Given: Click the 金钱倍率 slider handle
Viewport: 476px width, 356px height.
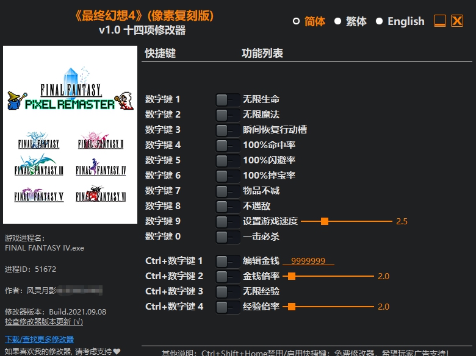Looking at the screenshot, I should point(292,276).
